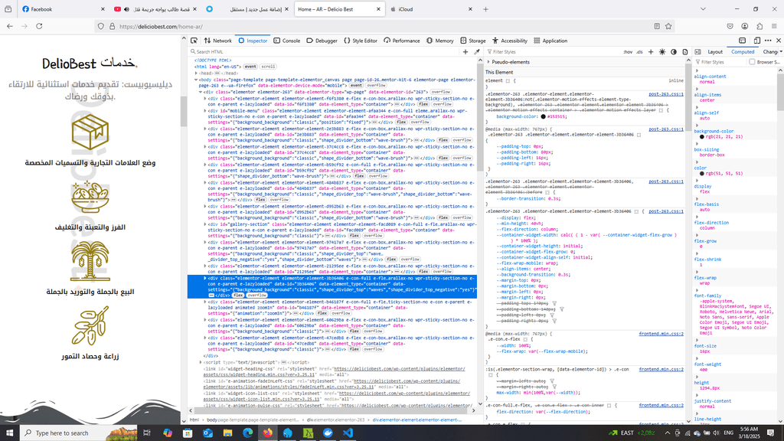
Task: Click the Save to Pocket icon
Action: click(x=730, y=26)
